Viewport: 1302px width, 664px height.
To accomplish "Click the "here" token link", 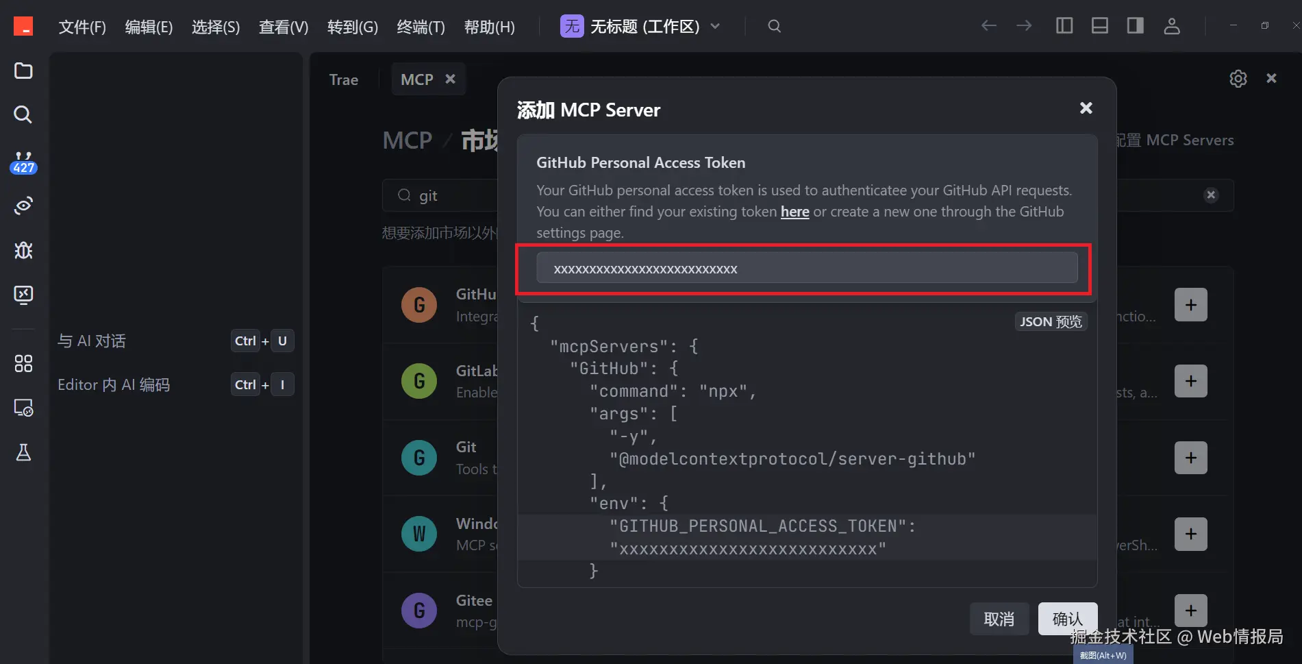I will pos(794,212).
